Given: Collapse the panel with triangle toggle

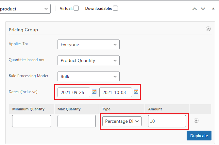Looking at the screenshot, I should [x=213, y=8].
